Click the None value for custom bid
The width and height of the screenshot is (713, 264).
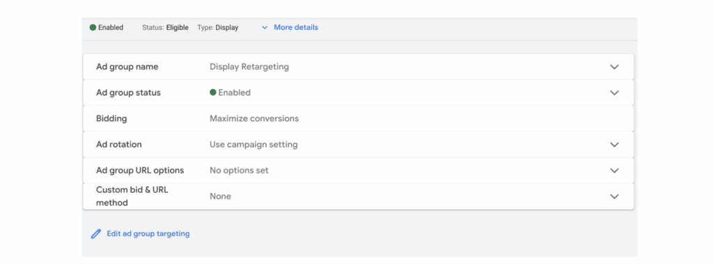pos(221,196)
